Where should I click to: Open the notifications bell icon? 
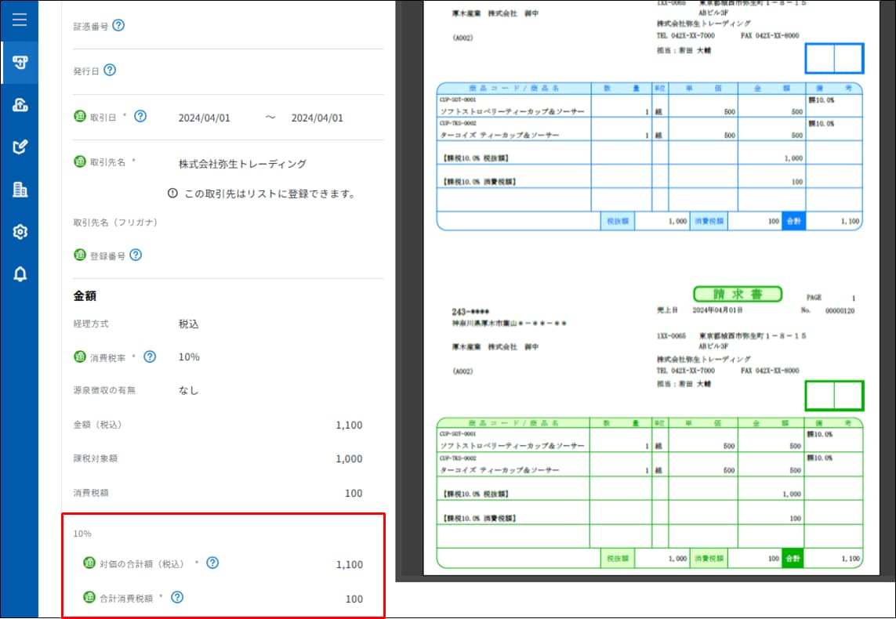click(20, 273)
